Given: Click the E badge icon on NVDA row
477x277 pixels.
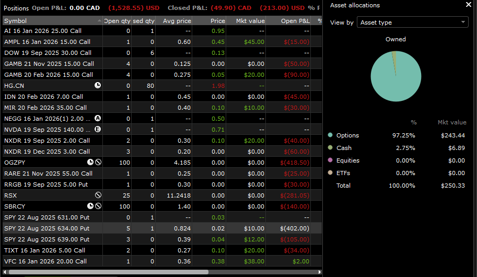Looking at the screenshot, I should (97, 129).
